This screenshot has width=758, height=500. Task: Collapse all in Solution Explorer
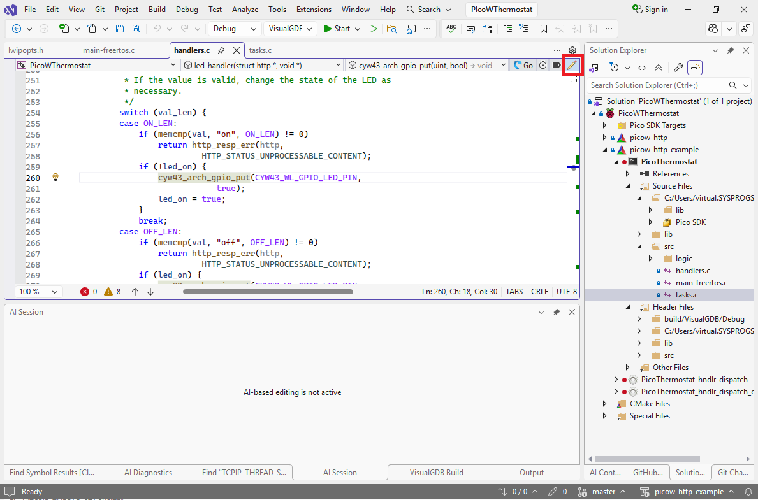659,68
